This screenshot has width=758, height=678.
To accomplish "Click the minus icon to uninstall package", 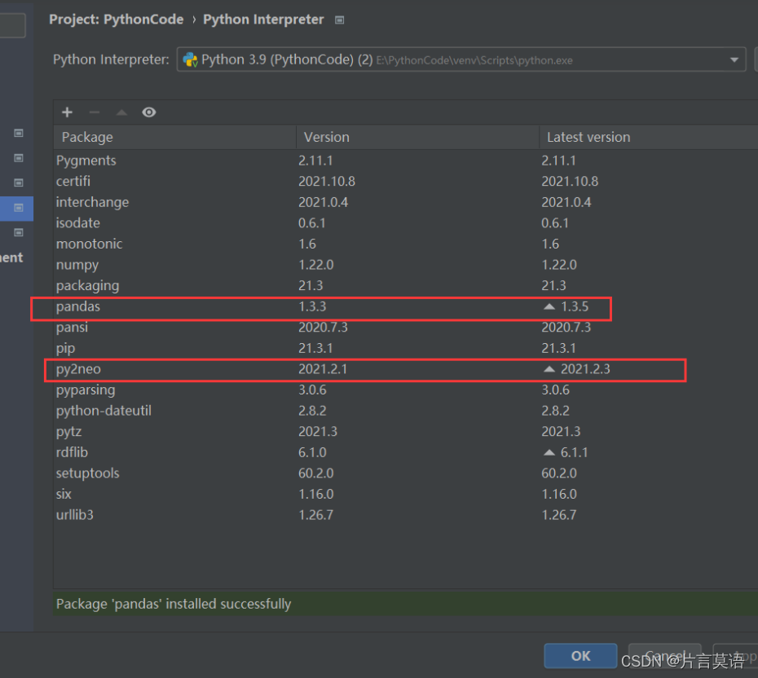I will click(95, 112).
